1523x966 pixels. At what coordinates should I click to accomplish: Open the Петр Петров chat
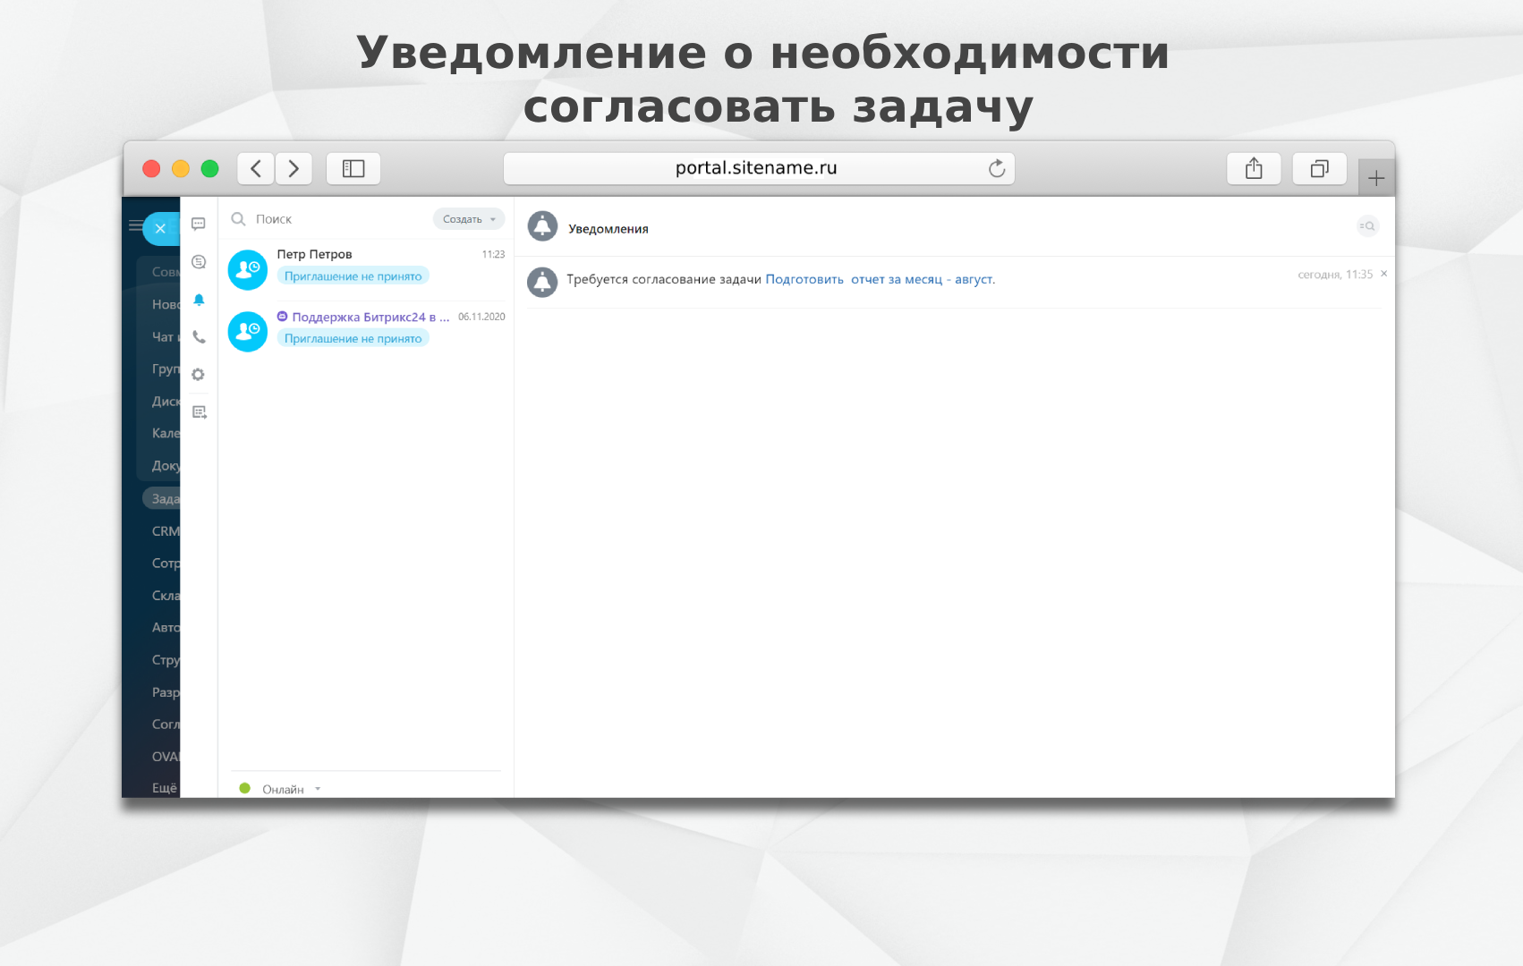(367, 267)
